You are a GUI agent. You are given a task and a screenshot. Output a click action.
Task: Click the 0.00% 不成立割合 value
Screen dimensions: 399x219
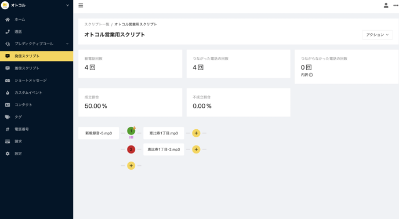click(x=202, y=106)
